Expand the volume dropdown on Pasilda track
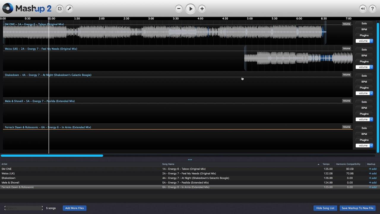This screenshot has height=214, width=380. pyautogui.click(x=364, y=119)
